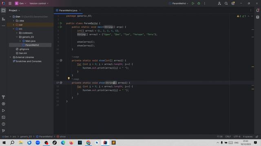Open the more actions kebab menu

(x=205, y=3)
